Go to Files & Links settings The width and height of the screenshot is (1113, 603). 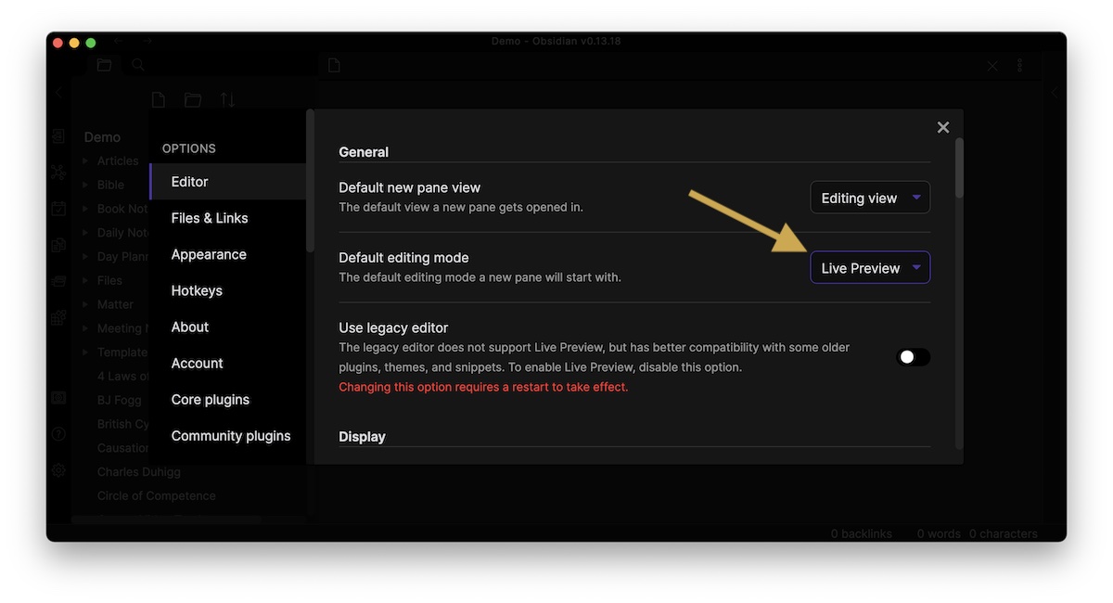[228, 218]
